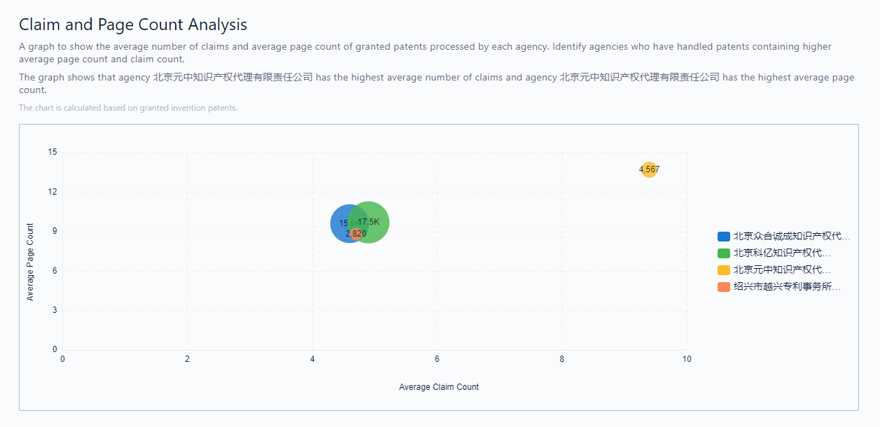
Task: Click the 10 tick on the claim count axis
Action: point(687,359)
